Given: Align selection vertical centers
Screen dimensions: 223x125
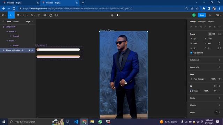Looking at the screenshot, I should (210, 27).
